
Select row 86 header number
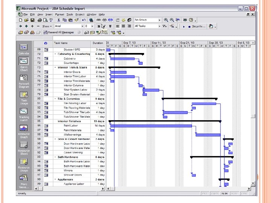(39, 126)
